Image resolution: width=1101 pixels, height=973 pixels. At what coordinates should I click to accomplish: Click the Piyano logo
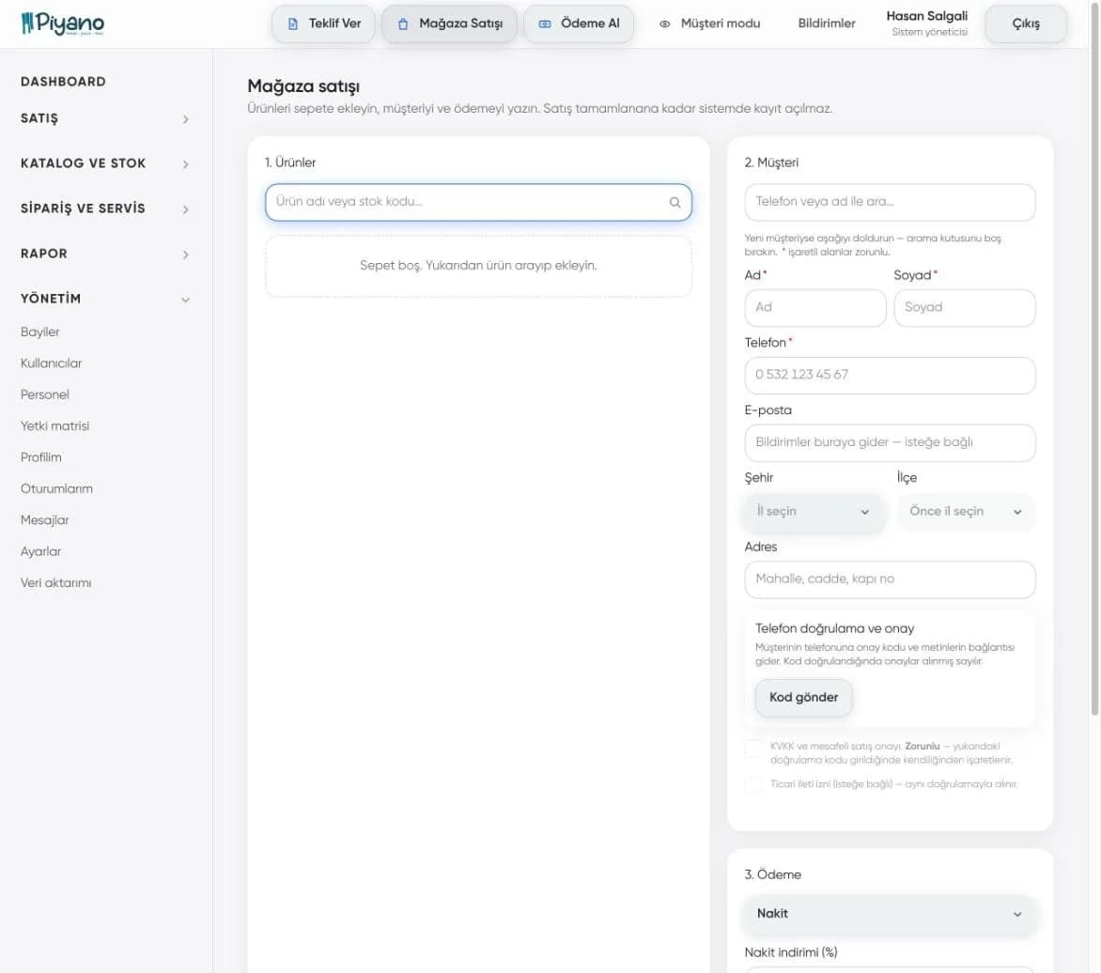(x=63, y=23)
